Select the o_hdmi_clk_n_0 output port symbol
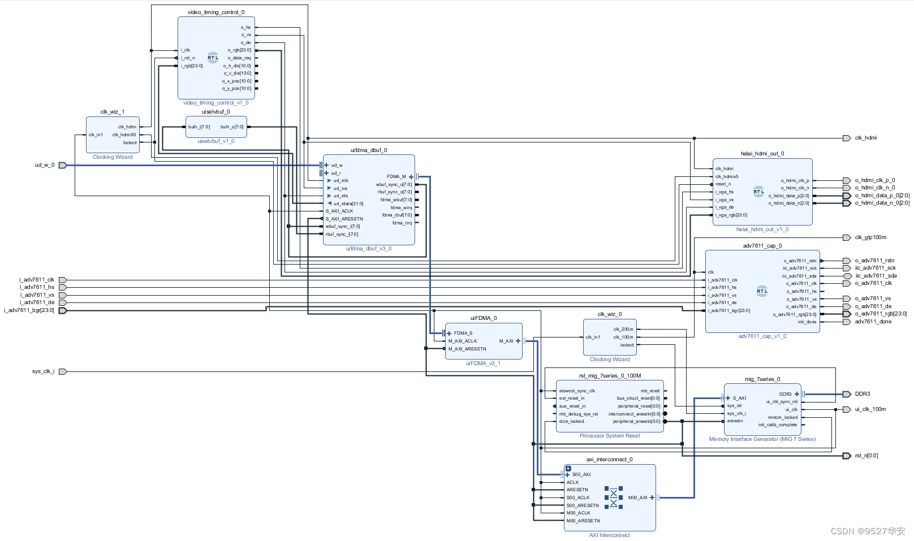This screenshot has width=914, height=541. pos(847,188)
